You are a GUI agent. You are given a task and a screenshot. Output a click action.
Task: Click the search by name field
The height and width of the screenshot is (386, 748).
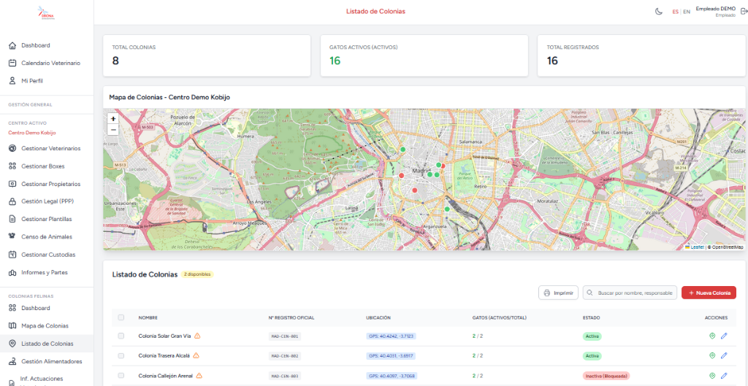click(x=630, y=293)
